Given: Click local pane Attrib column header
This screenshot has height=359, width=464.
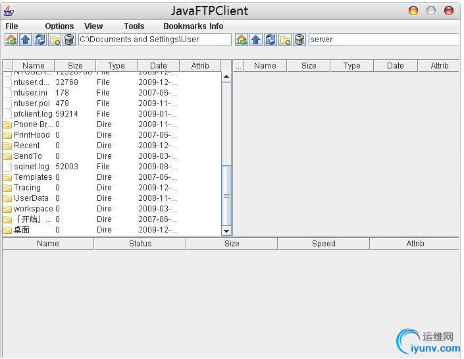Looking at the screenshot, I should (200, 66).
